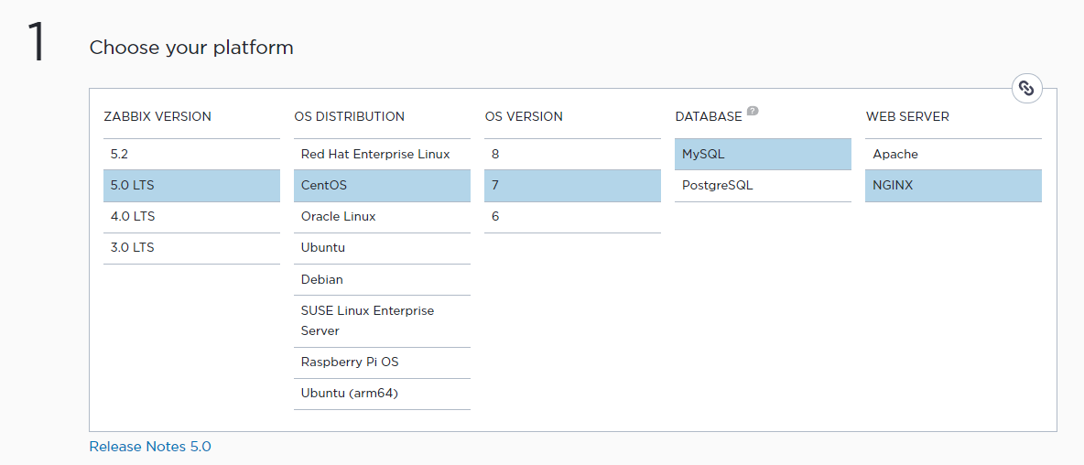Select Zabbix version 3.0 LTS
The height and width of the screenshot is (465, 1084).
191,248
